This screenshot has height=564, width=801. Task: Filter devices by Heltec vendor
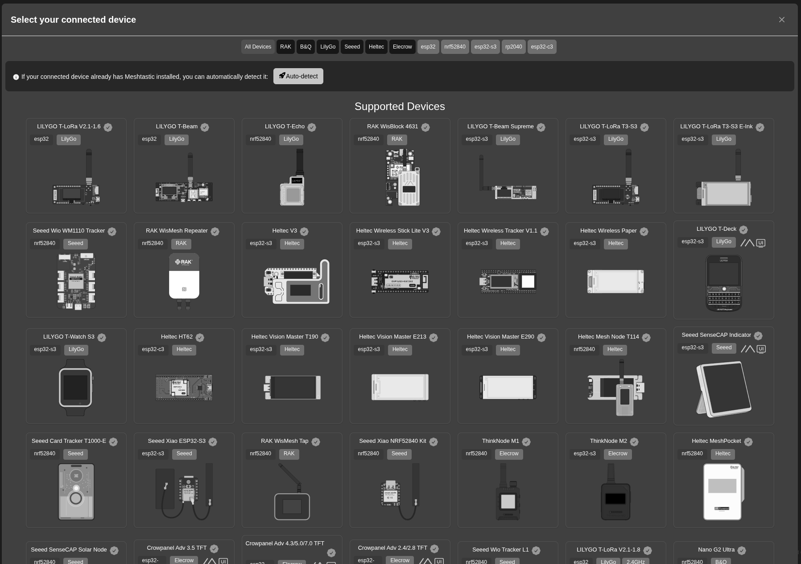pyautogui.click(x=376, y=47)
